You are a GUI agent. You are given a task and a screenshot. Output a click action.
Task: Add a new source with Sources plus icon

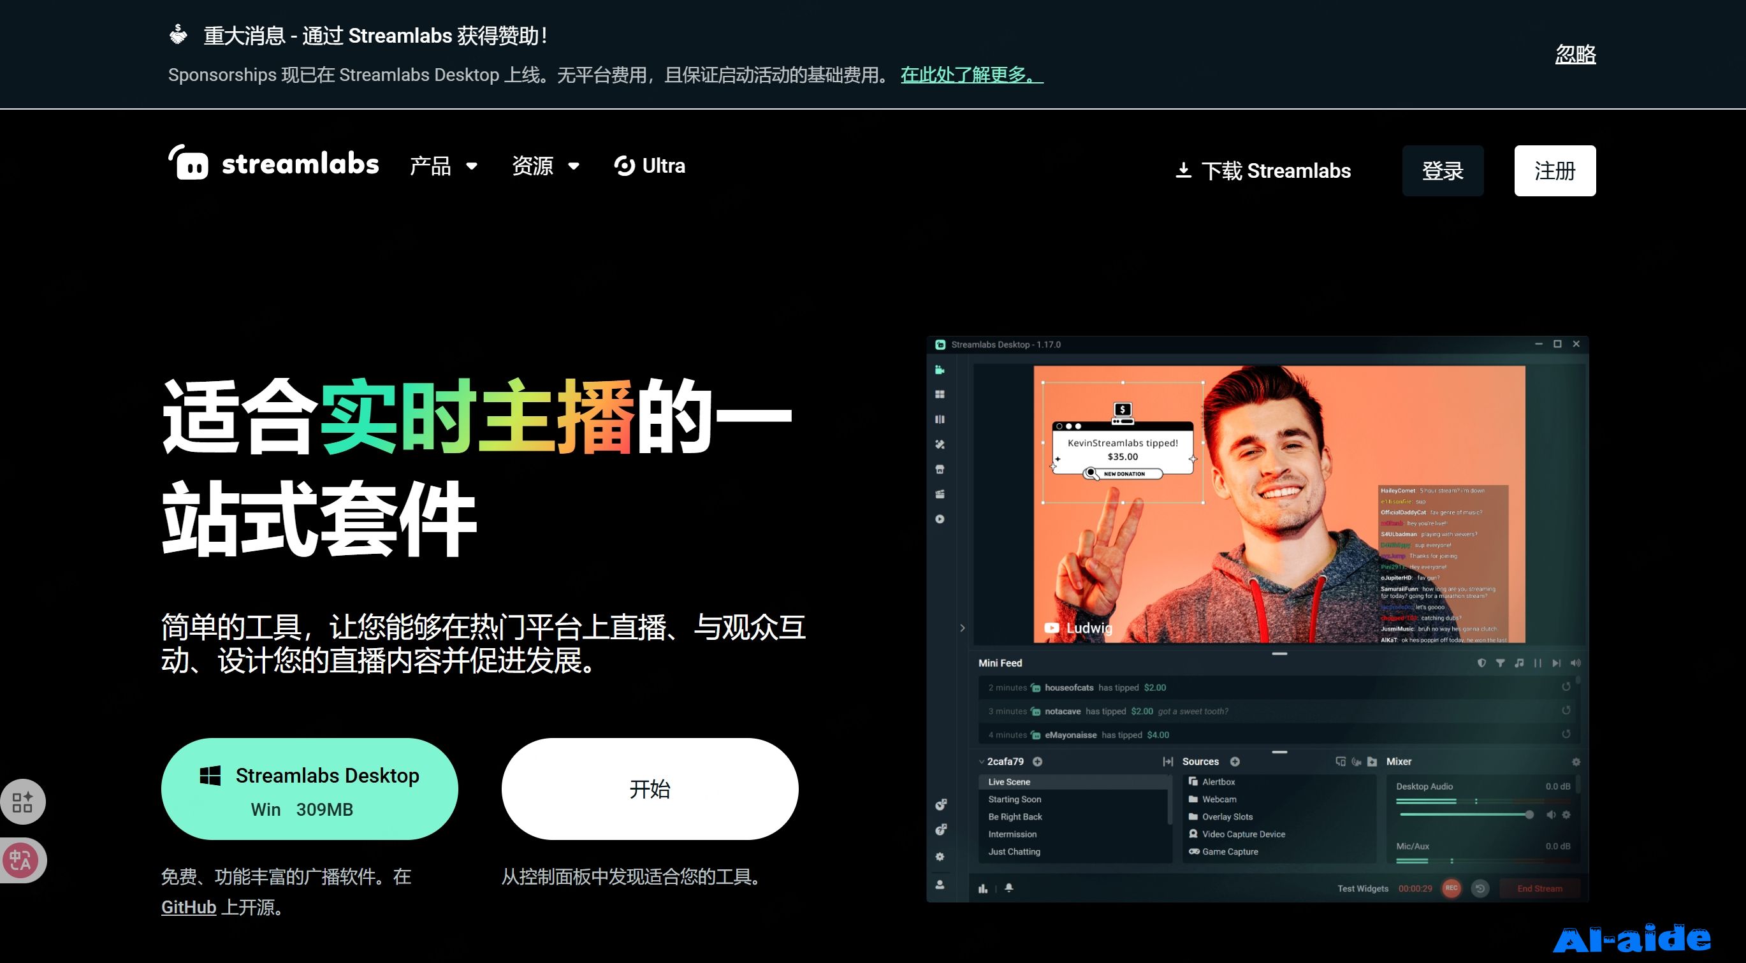1235,762
